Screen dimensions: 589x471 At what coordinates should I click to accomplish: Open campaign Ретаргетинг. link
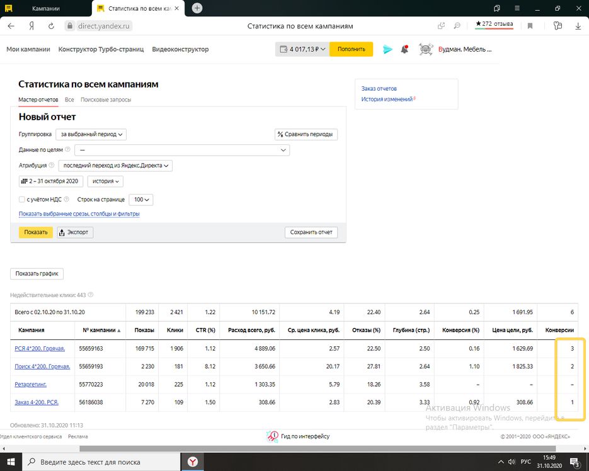[x=30, y=384]
